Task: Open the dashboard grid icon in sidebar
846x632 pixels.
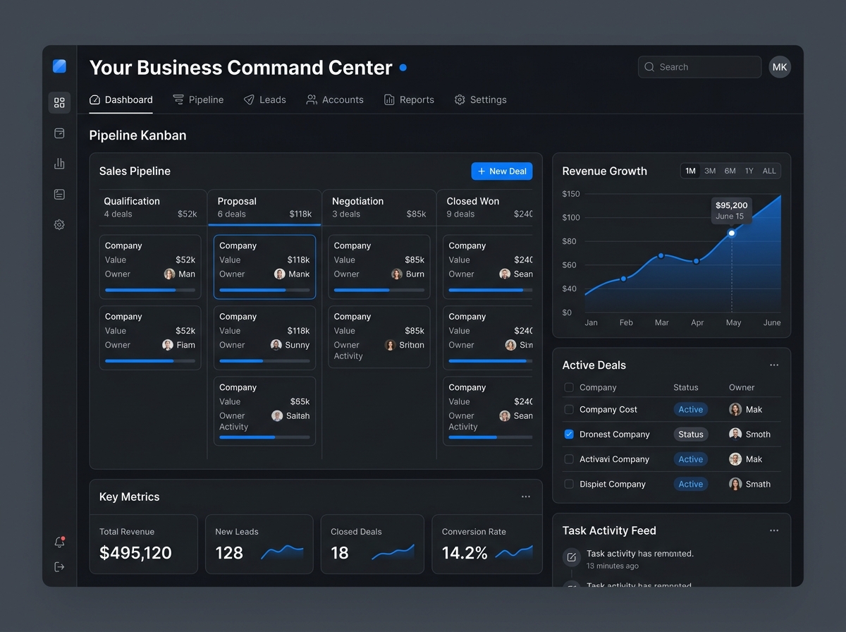Action: (59, 102)
